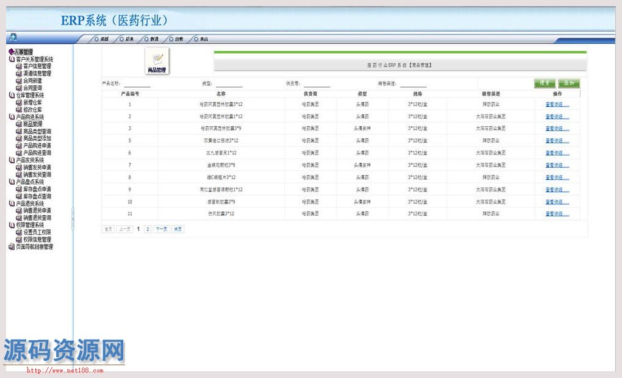Image resolution: width=622 pixels, height=378 pixels.
Task: Click the sidebar collapse handle on the divider
Action: tap(73, 218)
